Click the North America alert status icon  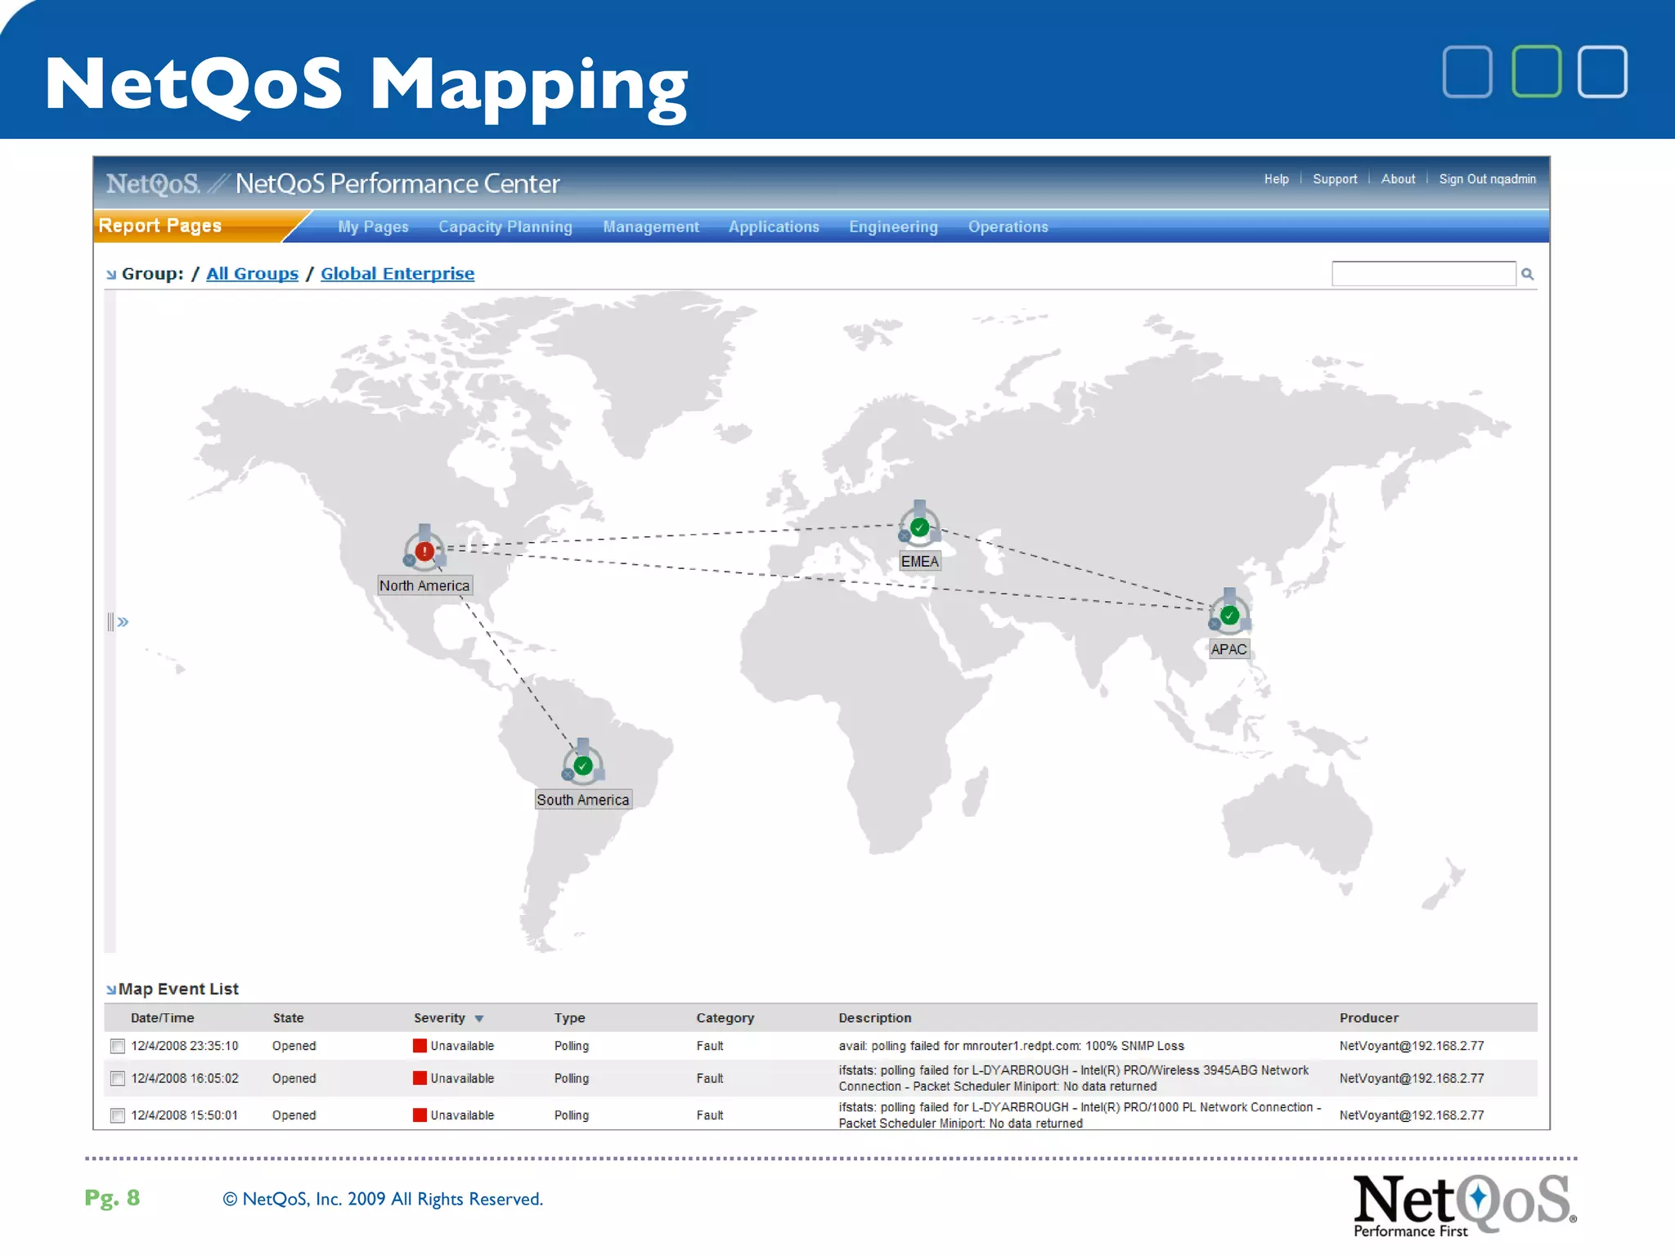[x=424, y=551]
